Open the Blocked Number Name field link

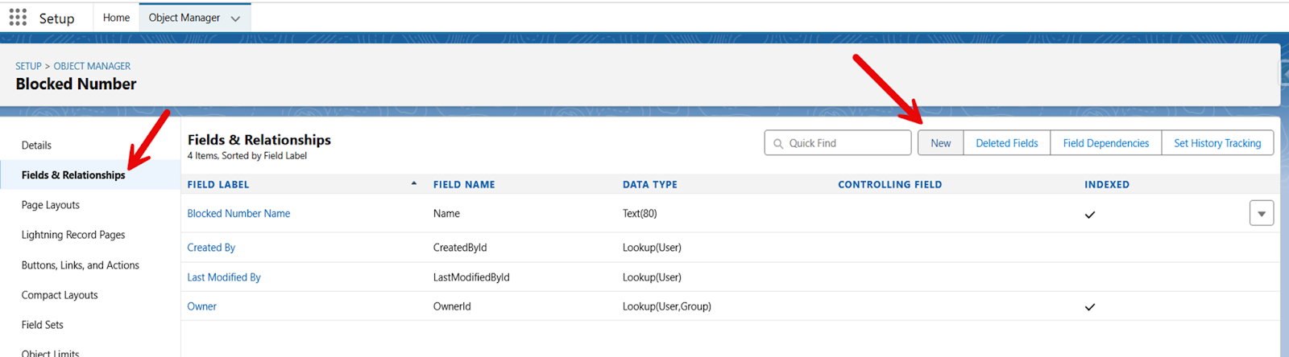tap(238, 213)
